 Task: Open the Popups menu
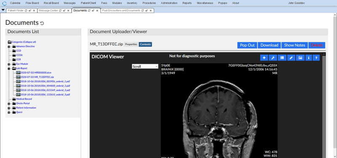(222, 3)
